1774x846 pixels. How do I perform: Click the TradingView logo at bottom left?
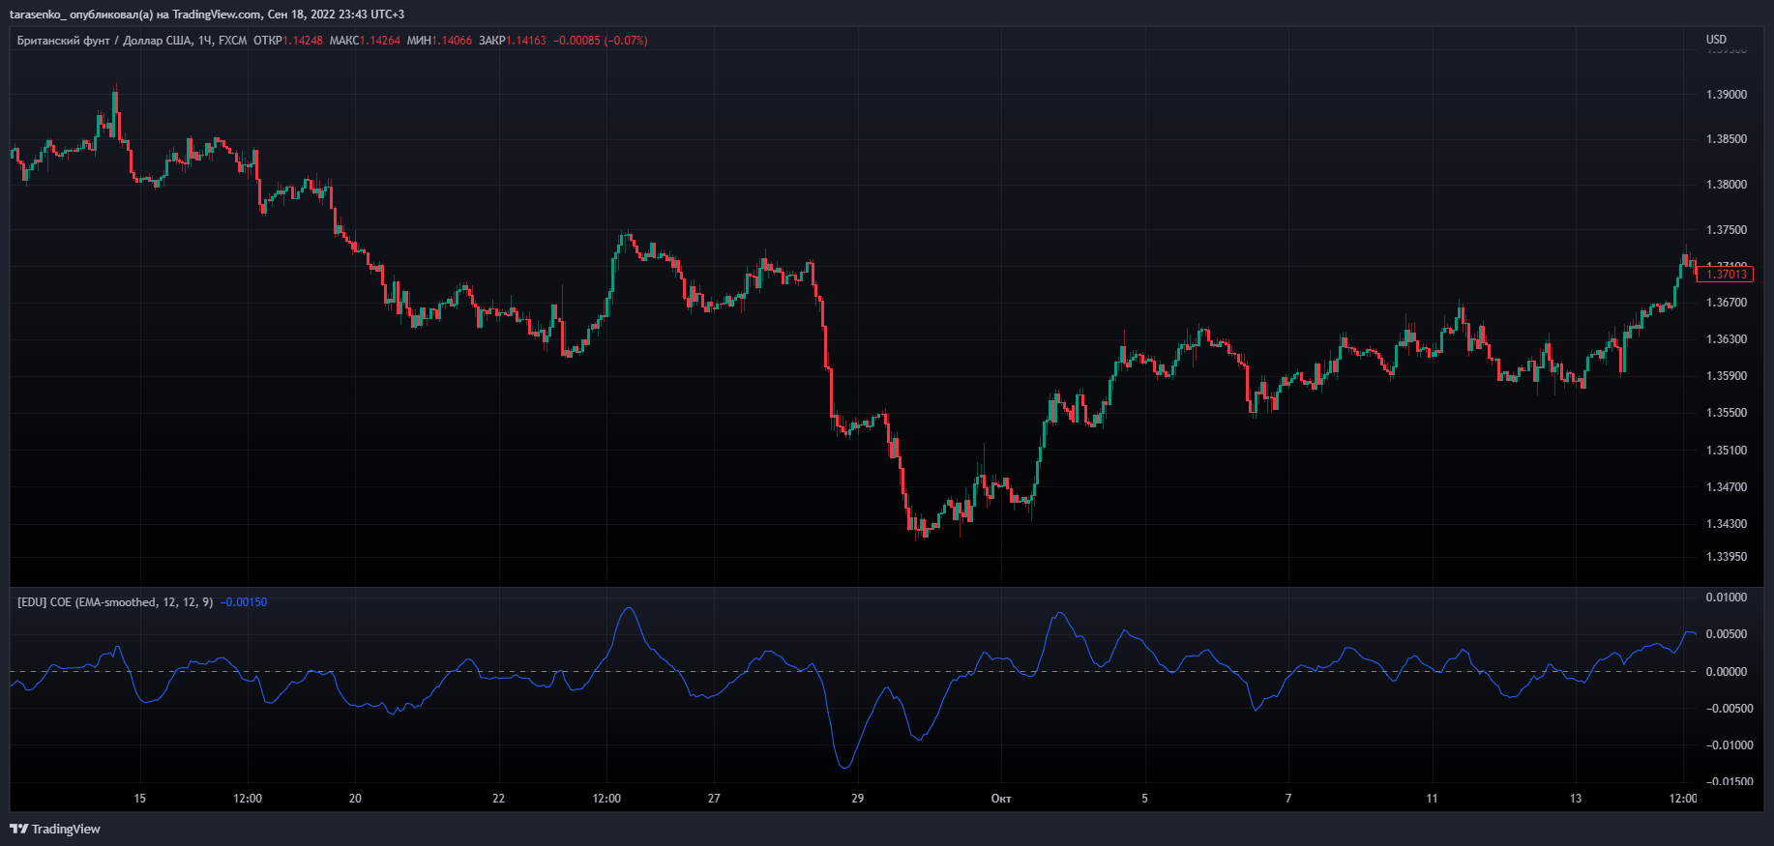click(55, 829)
